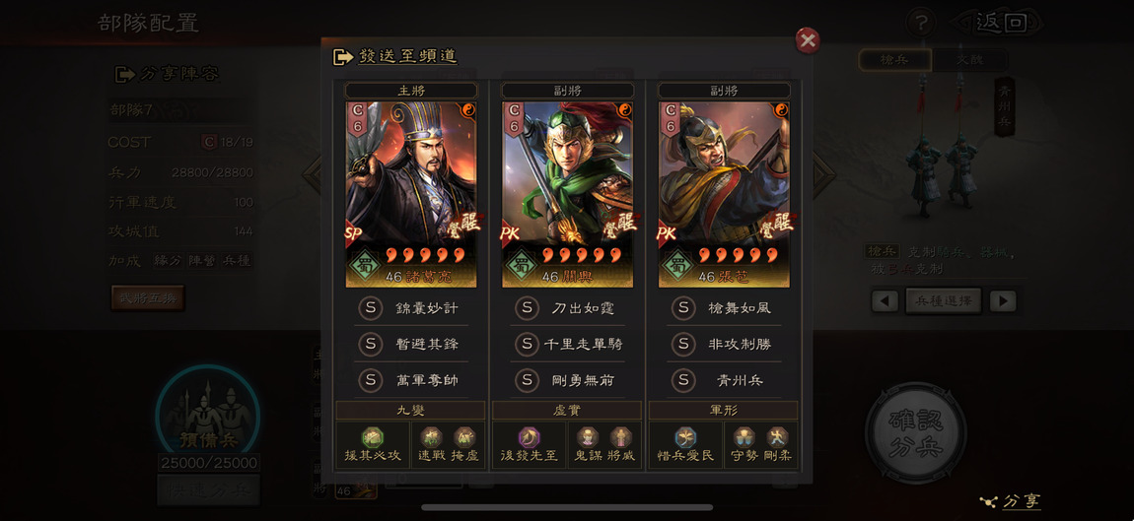Click the 分享 share icon at bottom right
The width and height of the screenshot is (1134, 521).
pos(1011,500)
